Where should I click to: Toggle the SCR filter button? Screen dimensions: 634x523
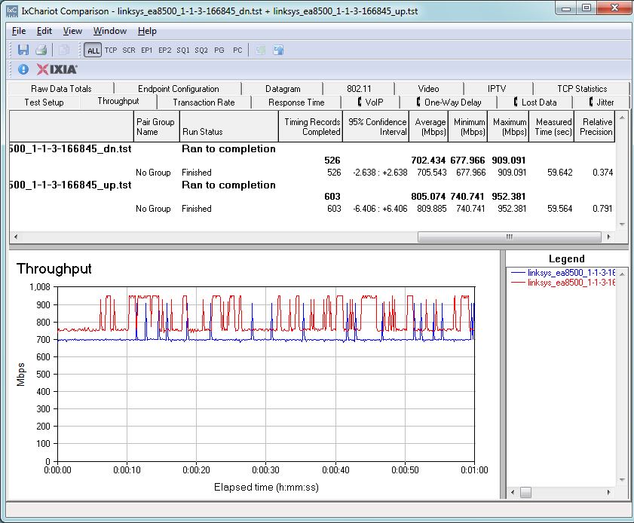(x=129, y=50)
